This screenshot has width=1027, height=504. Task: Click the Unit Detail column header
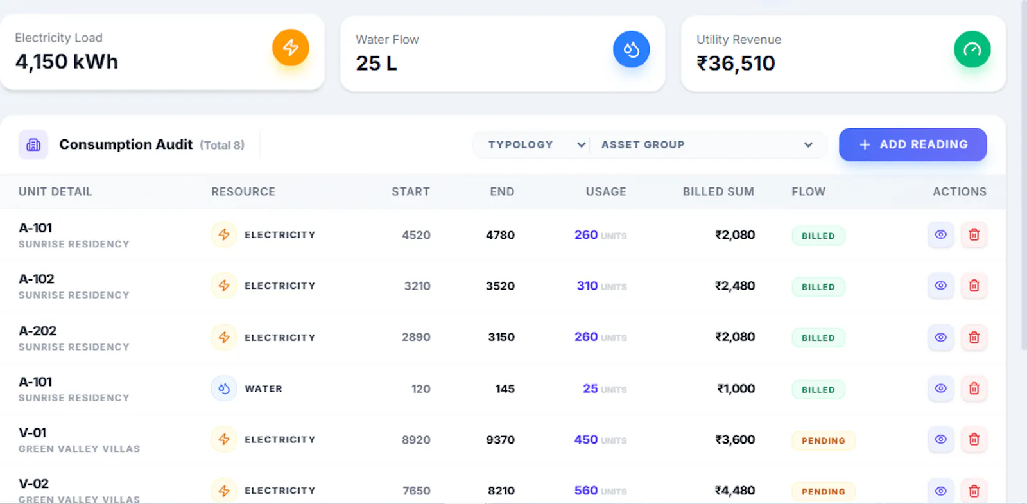[55, 191]
